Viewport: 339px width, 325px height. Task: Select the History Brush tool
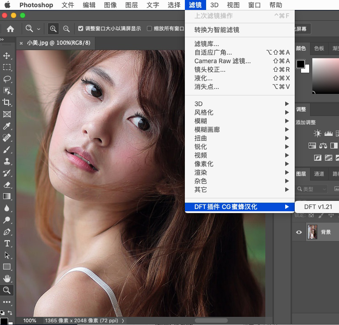pyautogui.click(x=7, y=173)
